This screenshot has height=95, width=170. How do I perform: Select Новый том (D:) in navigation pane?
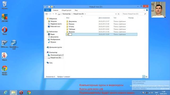pos(56,58)
